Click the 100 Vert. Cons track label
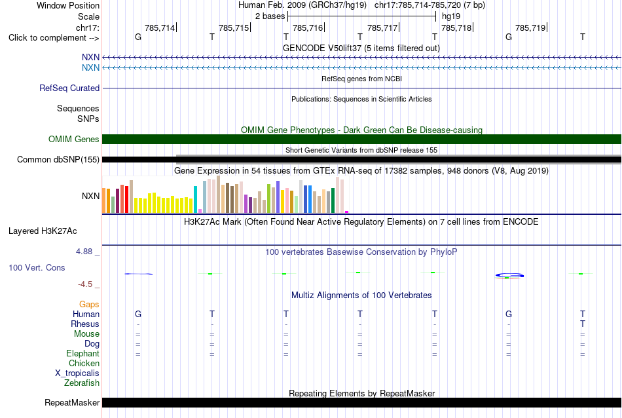Viewport: 622px width, 418px height. pos(37,267)
